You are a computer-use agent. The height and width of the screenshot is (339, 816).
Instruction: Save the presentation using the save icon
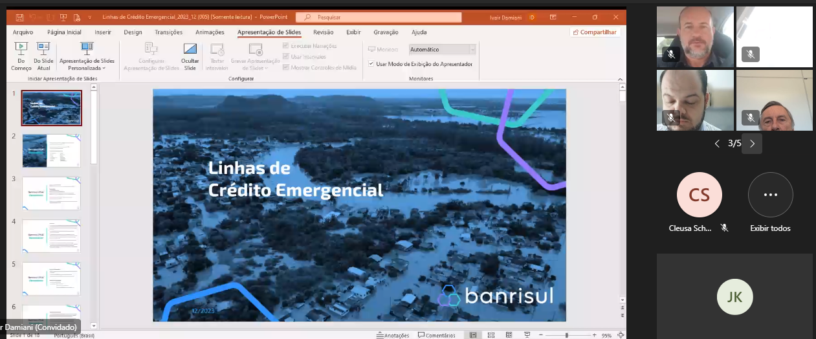point(19,17)
